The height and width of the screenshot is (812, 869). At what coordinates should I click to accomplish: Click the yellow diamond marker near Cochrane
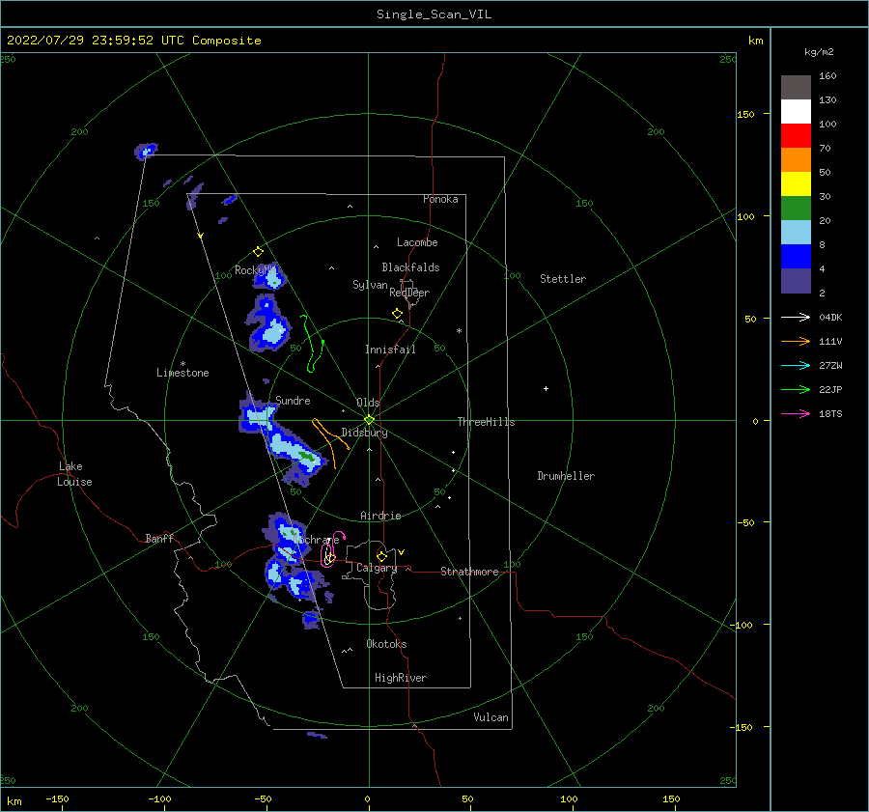point(330,558)
